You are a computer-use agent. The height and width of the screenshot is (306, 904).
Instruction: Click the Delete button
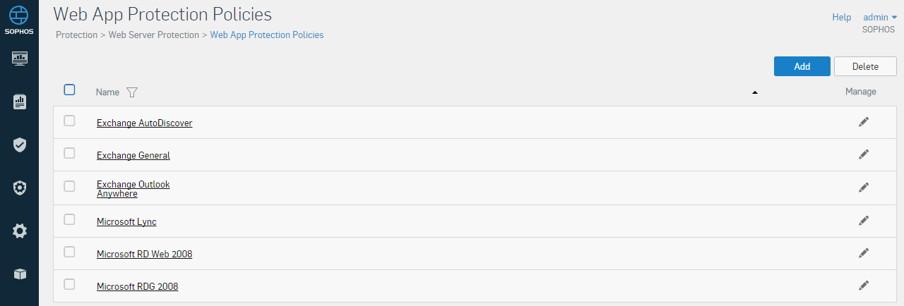click(865, 66)
